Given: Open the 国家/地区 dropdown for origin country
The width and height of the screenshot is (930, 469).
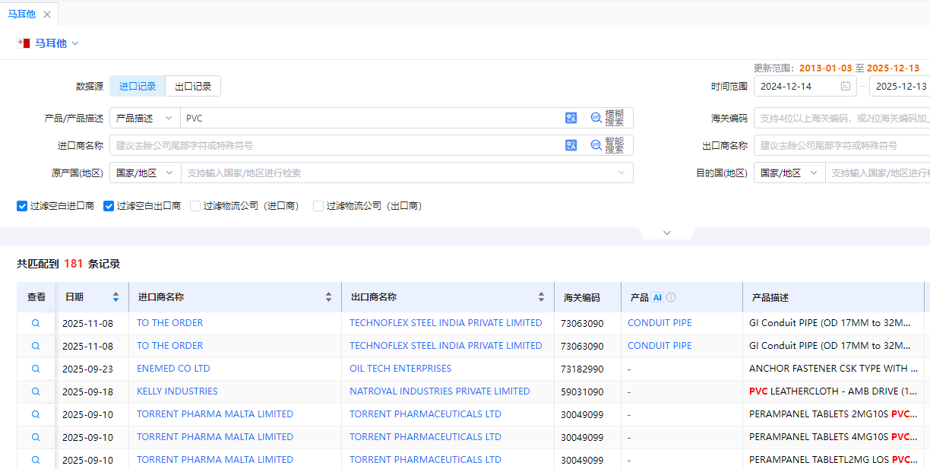Looking at the screenshot, I should click(x=144, y=173).
